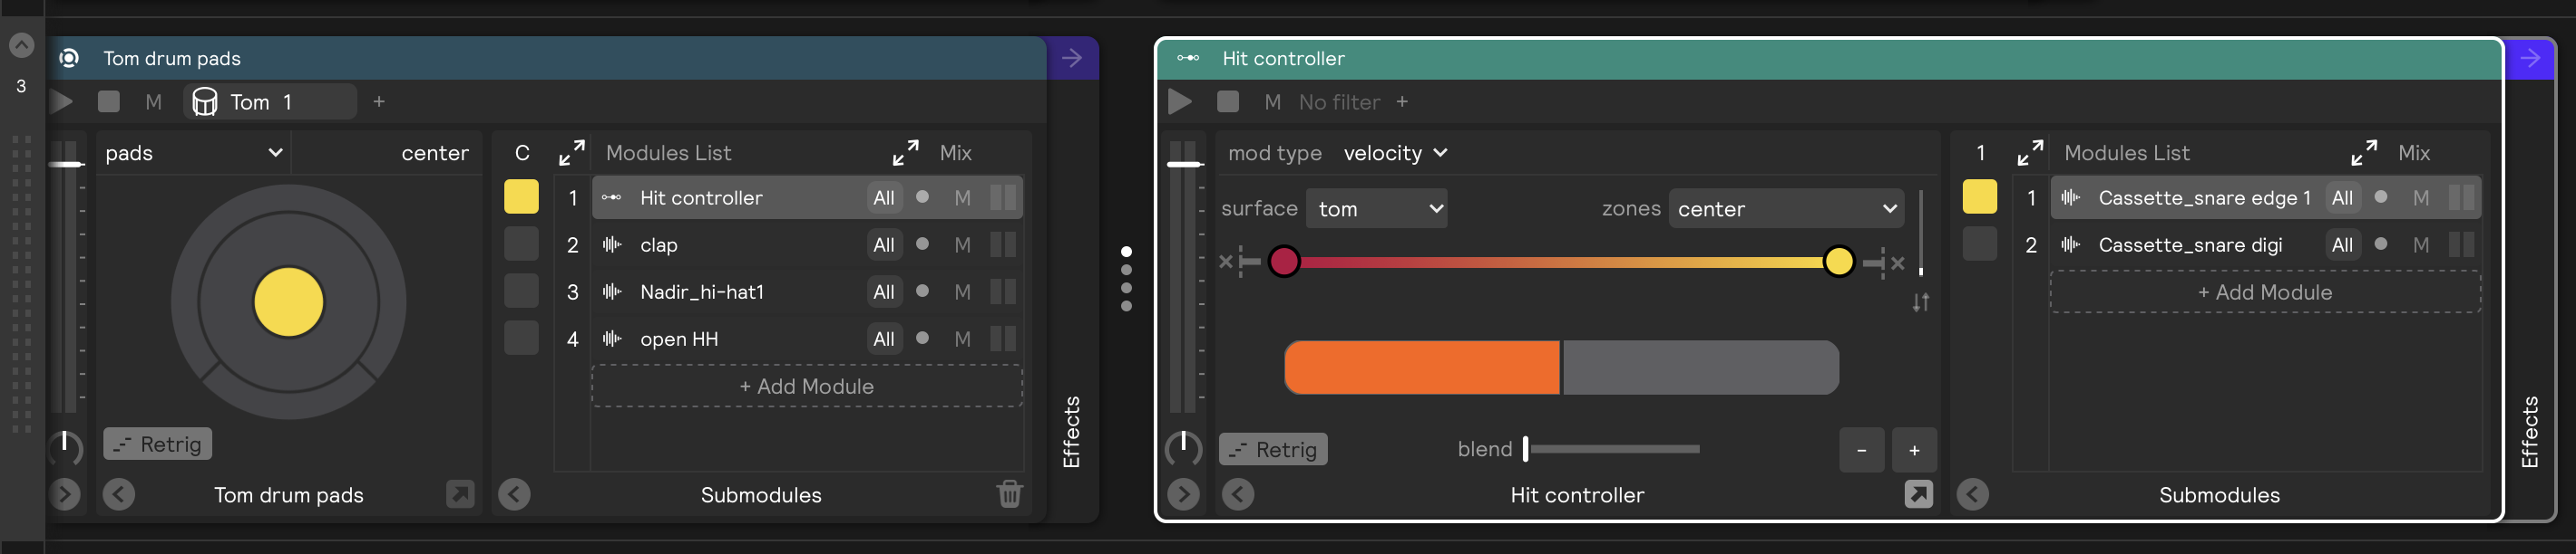The image size is (2576, 554).
Task: Go back in Tom drum pads panel
Action: (119, 494)
